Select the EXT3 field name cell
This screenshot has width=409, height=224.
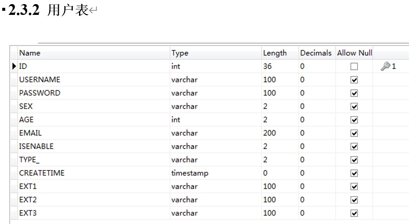pyautogui.click(x=94, y=213)
